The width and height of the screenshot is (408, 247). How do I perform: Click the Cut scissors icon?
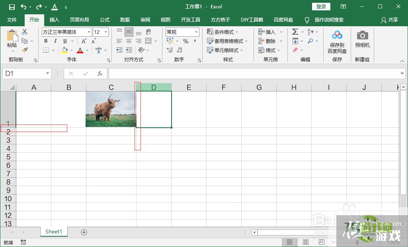pyautogui.click(x=25, y=32)
